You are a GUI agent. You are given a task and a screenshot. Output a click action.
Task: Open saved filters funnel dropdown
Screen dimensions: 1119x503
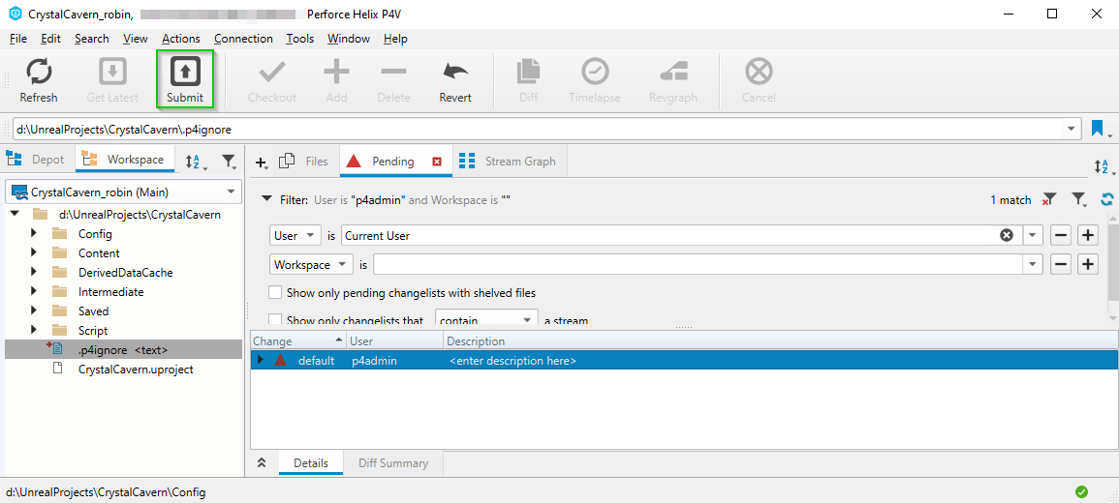(x=1079, y=200)
